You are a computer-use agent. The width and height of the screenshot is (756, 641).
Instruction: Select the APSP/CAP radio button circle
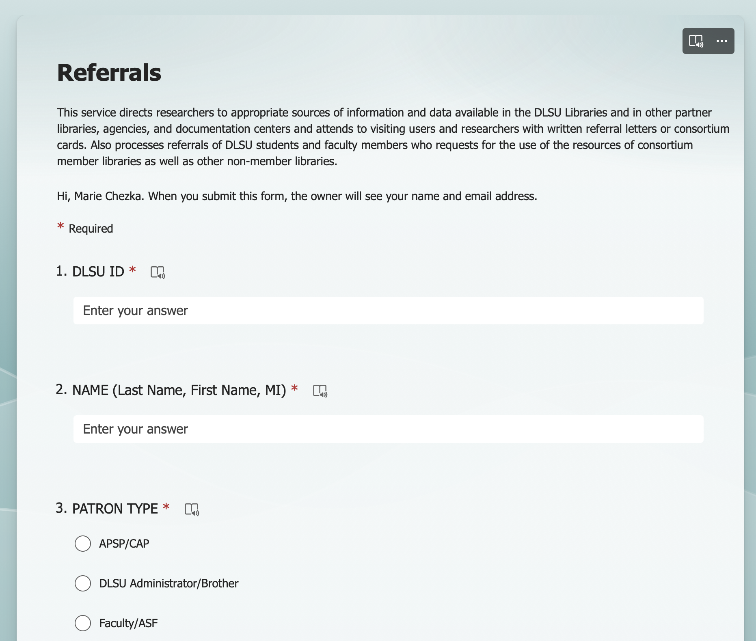pos(83,544)
